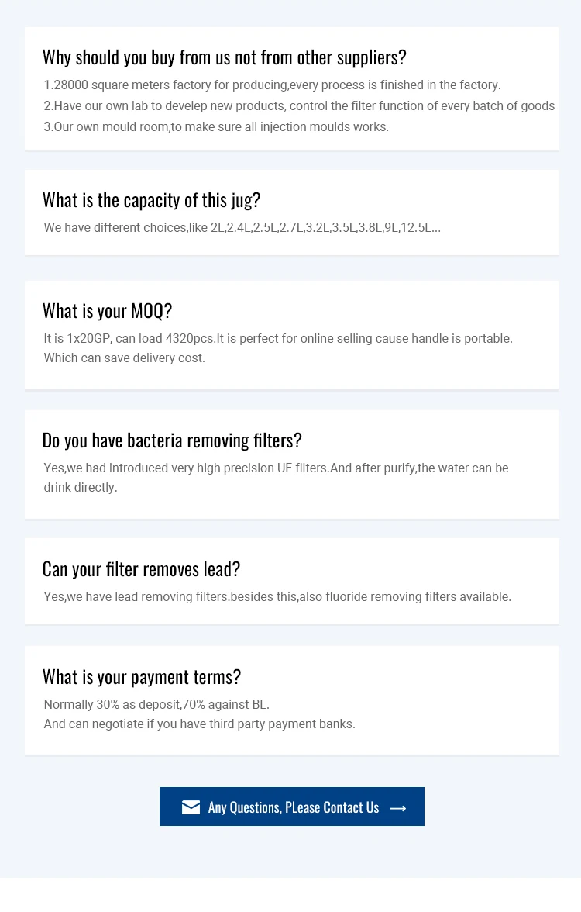Image resolution: width=581 pixels, height=912 pixels.
Task: Click the right arrow icon beside contact text
Action: tap(398, 807)
